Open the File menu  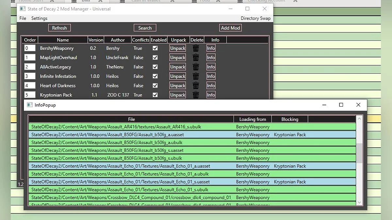(23, 18)
